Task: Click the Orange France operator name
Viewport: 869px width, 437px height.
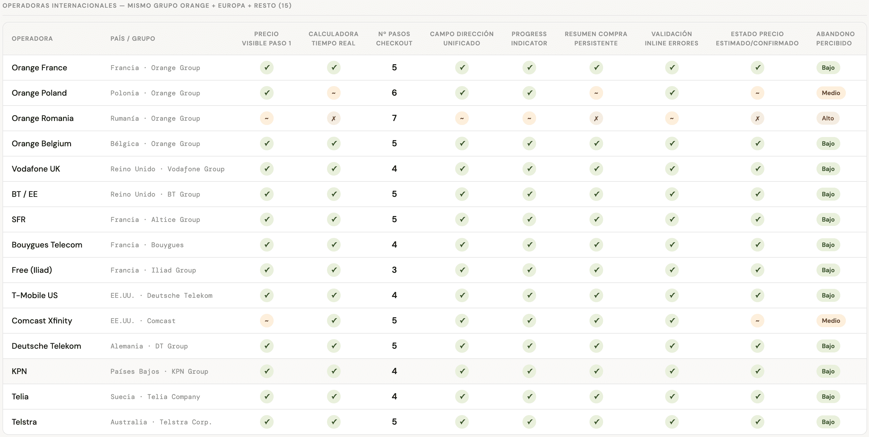Action: 40,68
